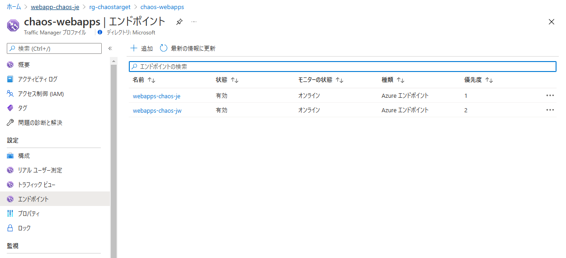Open row menu for webapps-chaos-je
Screen dimensions: 566x258
(x=550, y=96)
